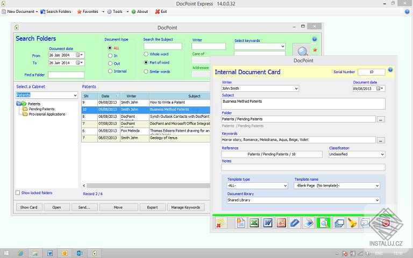413x258 pixels.
Task: Open the Classification dropdown
Action: [382, 154]
